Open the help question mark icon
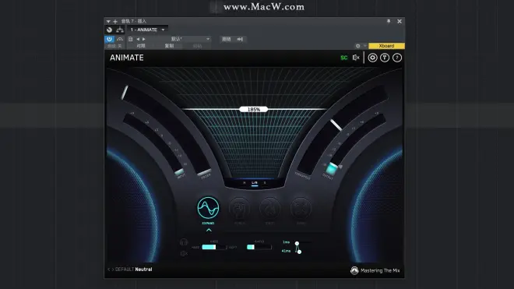Image resolution: width=514 pixels, height=289 pixels. coord(397,58)
